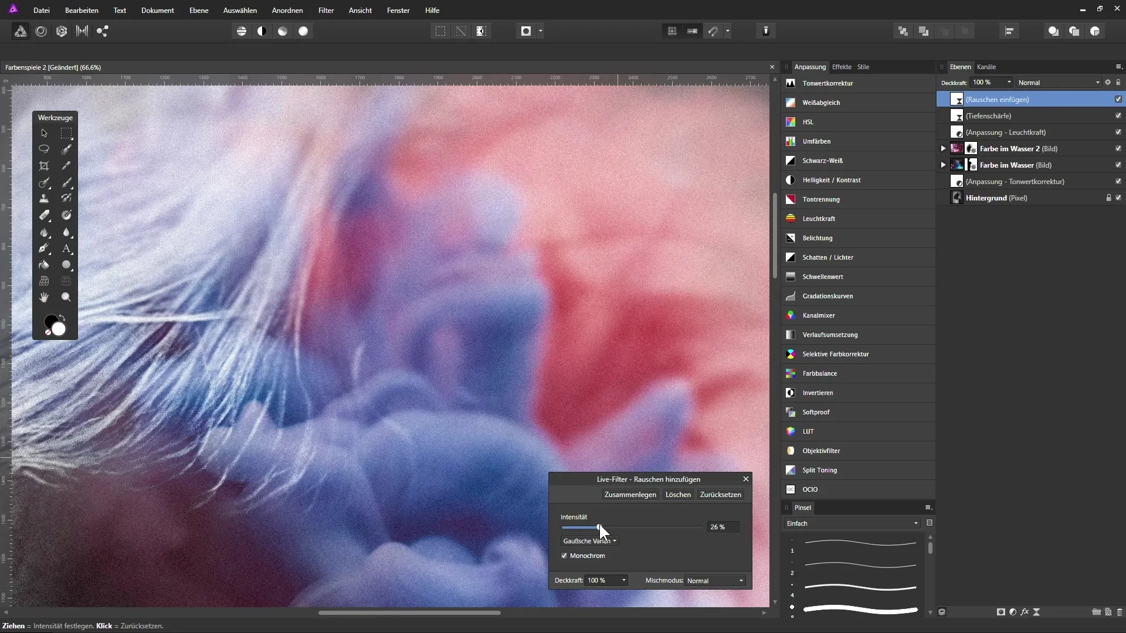
Task: Select the Hand view tool
Action: point(44,298)
